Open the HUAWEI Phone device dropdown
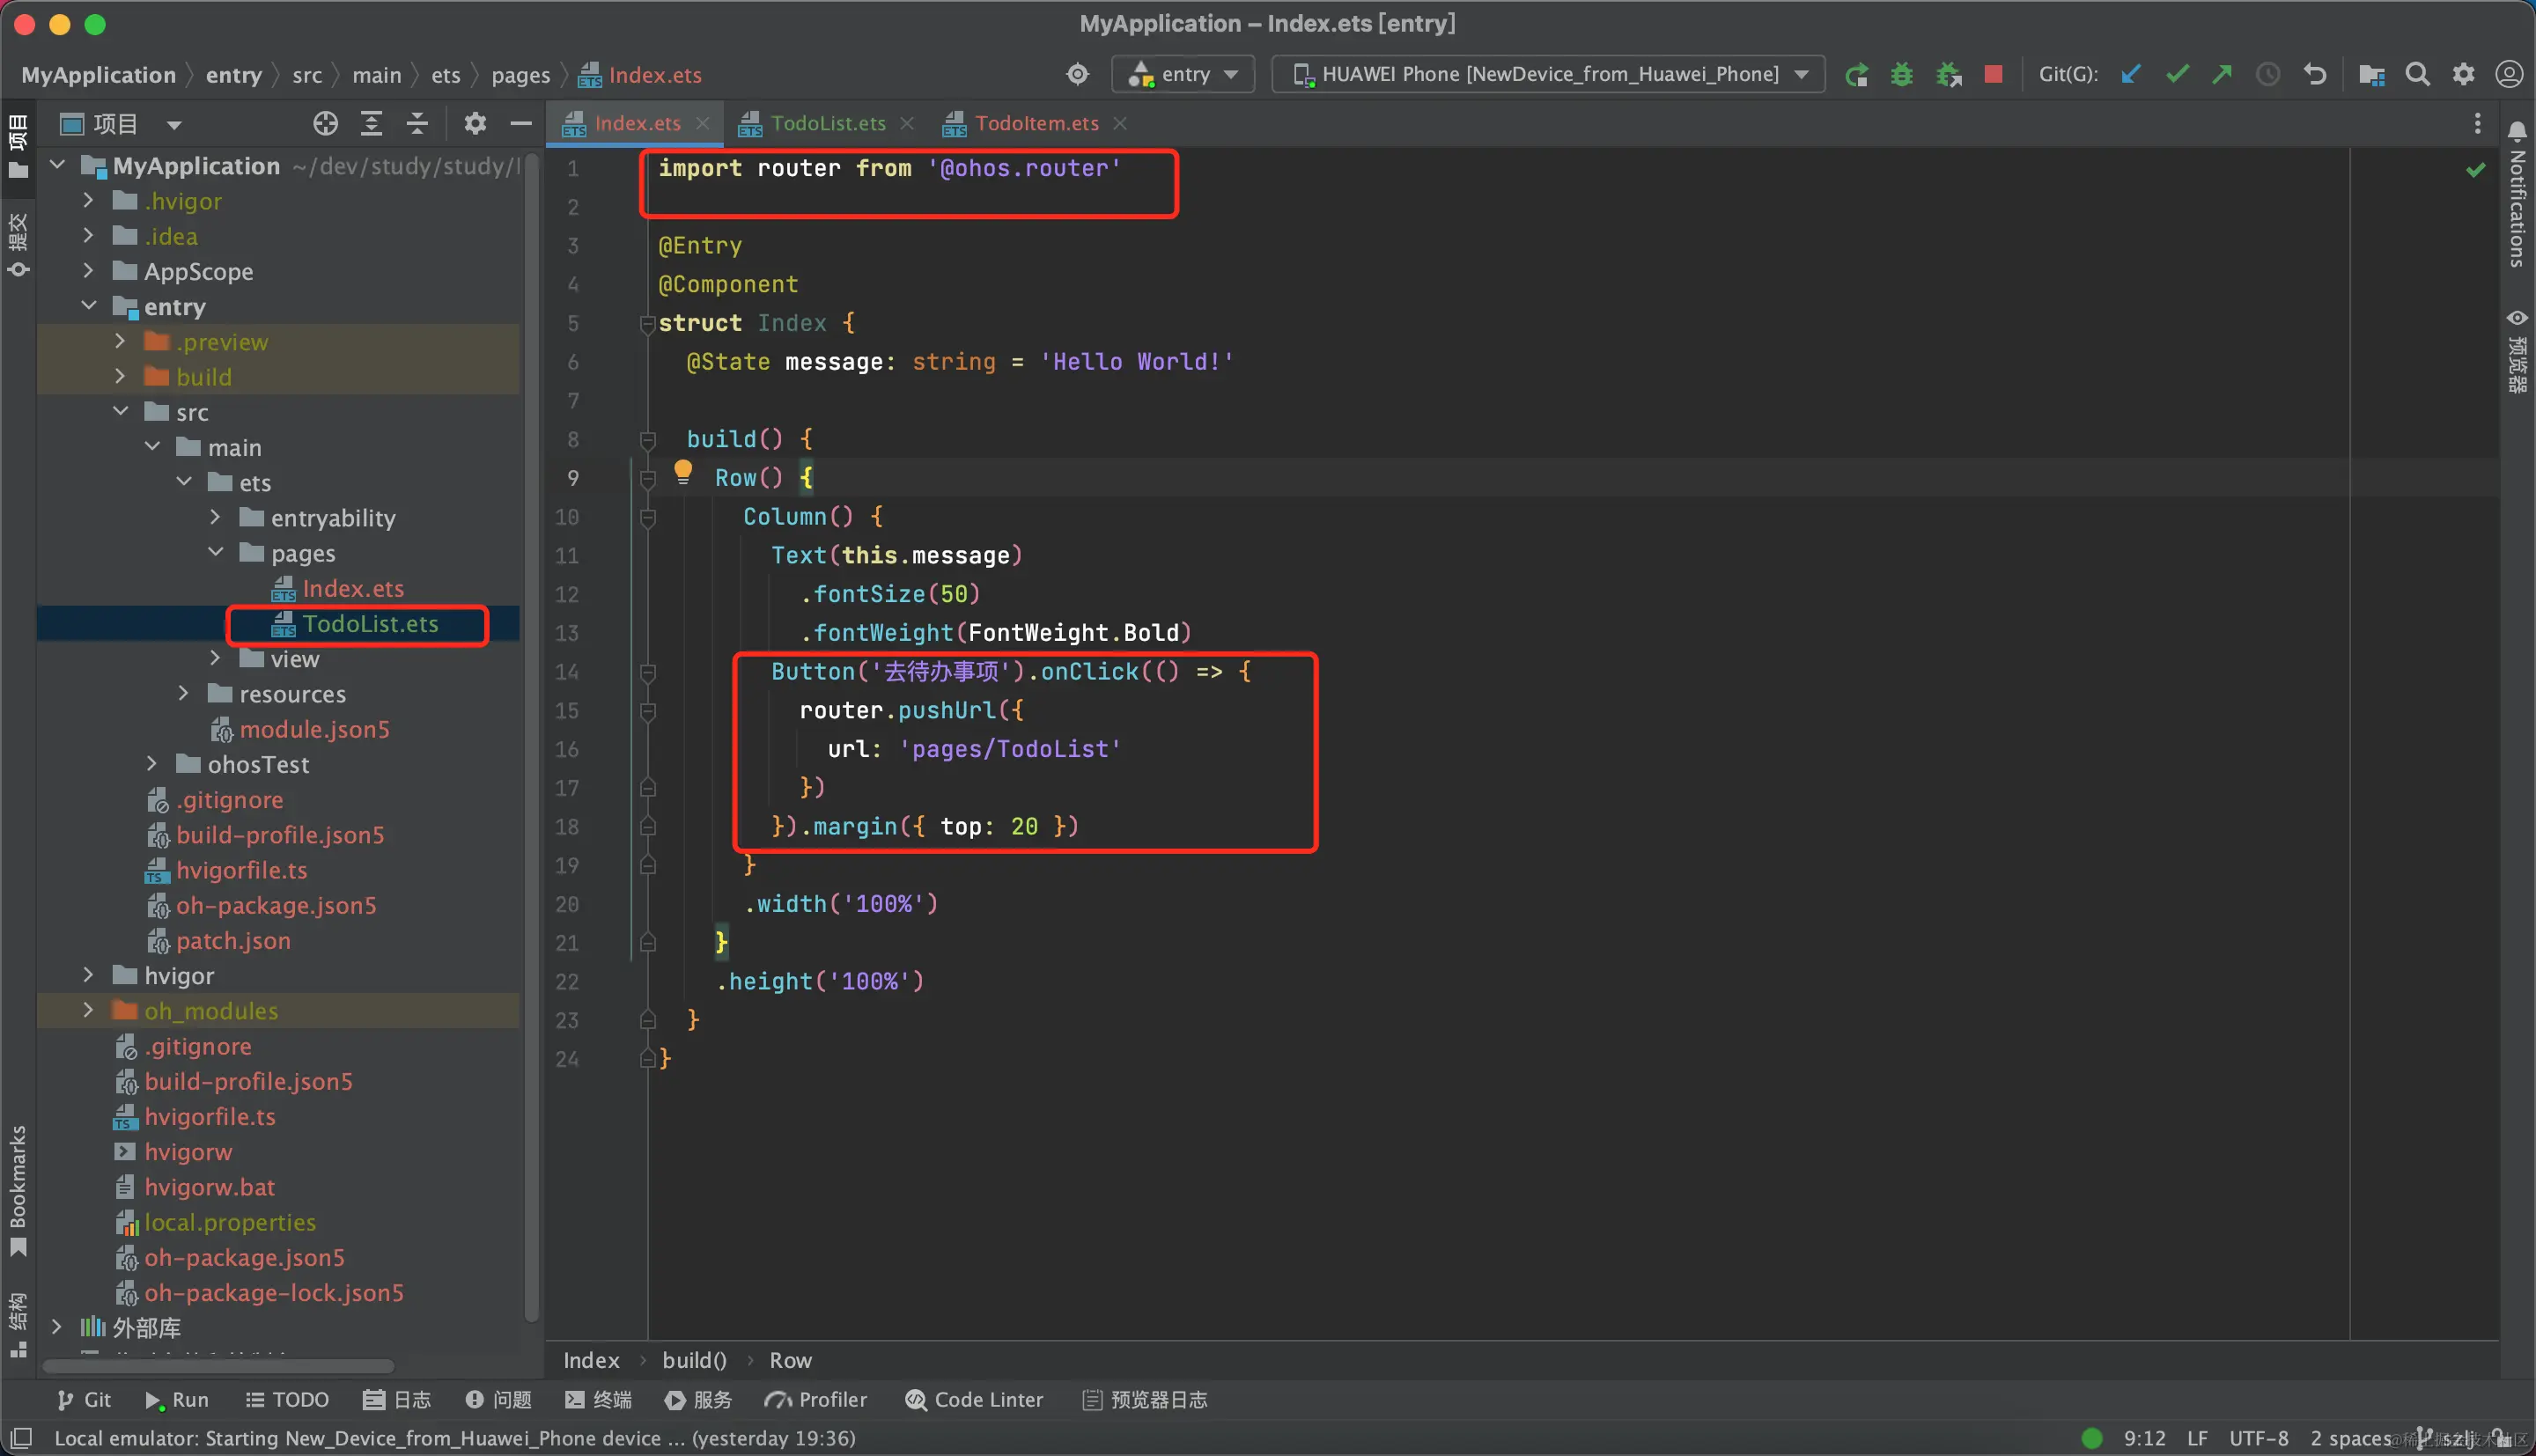The width and height of the screenshot is (2536, 1456). tap(1548, 75)
